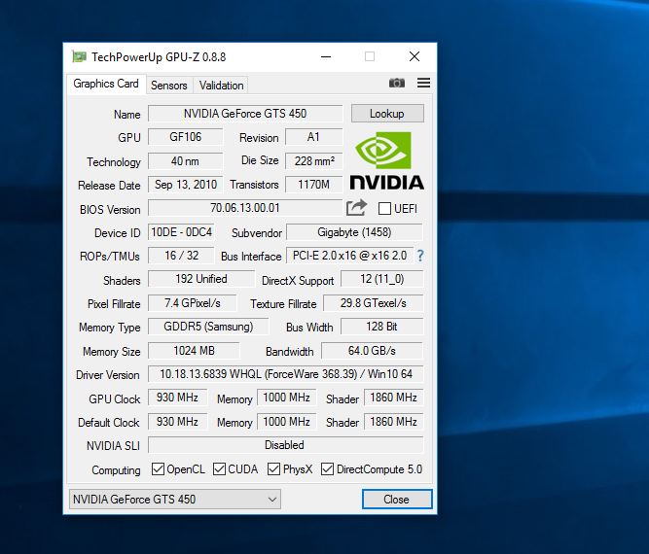Click the Pixel Fillrate field 7.4 GPixel/s
This screenshot has height=554, width=649.
pos(193,303)
